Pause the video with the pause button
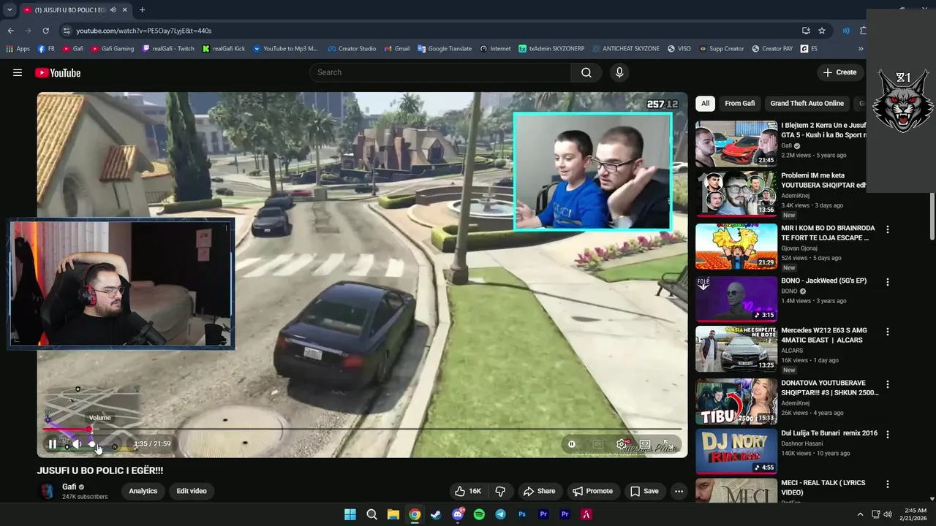Image resolution: width=936 pixels, height=526 pixels. coord(52,443)
